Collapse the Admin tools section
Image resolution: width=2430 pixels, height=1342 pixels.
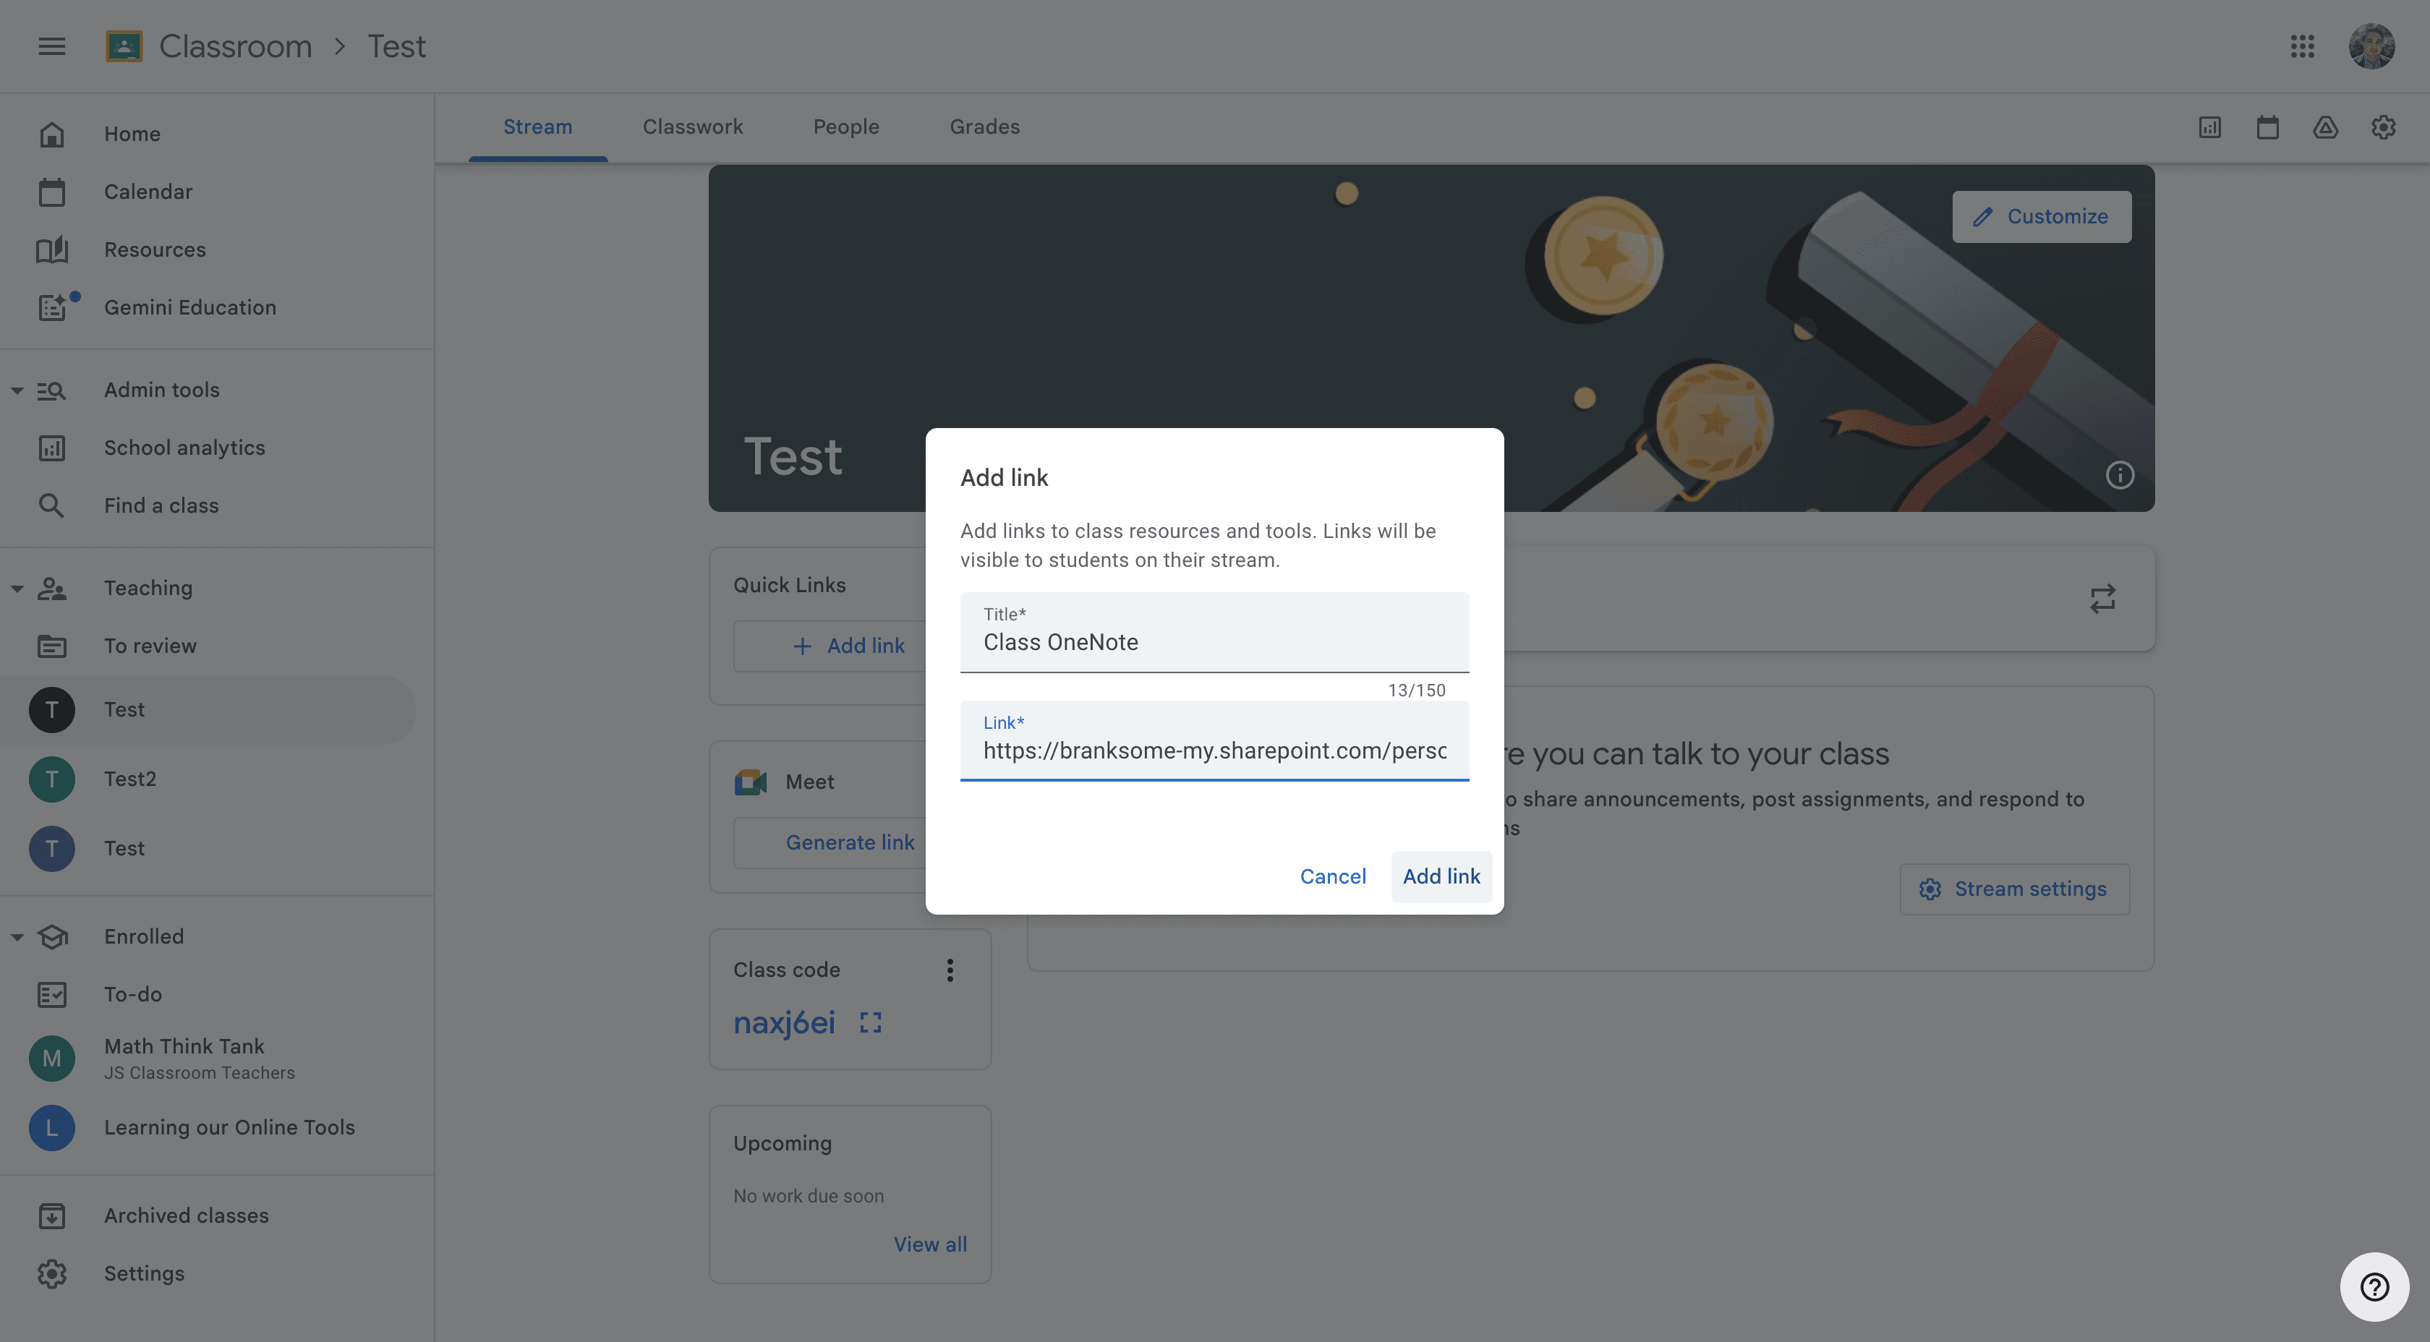17,390
